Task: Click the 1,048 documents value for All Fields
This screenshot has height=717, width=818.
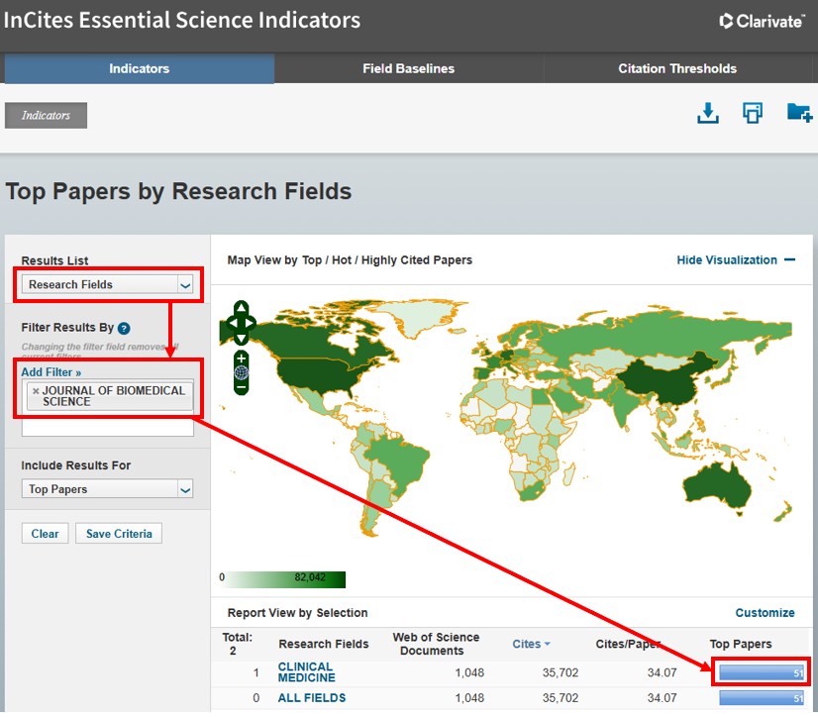Action: (469, 698)
